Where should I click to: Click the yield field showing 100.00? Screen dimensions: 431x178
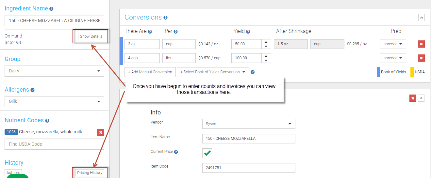tap(246, 58)
